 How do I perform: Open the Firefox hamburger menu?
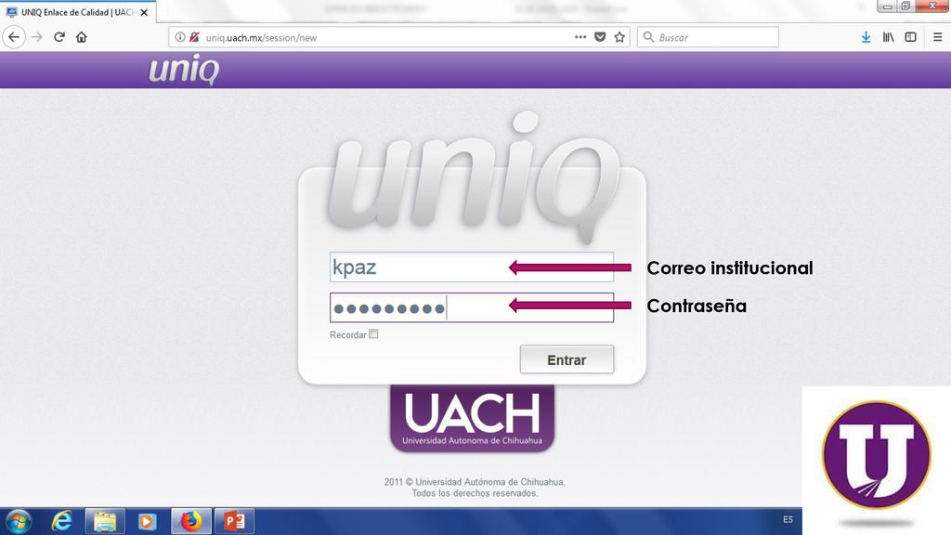938,37
